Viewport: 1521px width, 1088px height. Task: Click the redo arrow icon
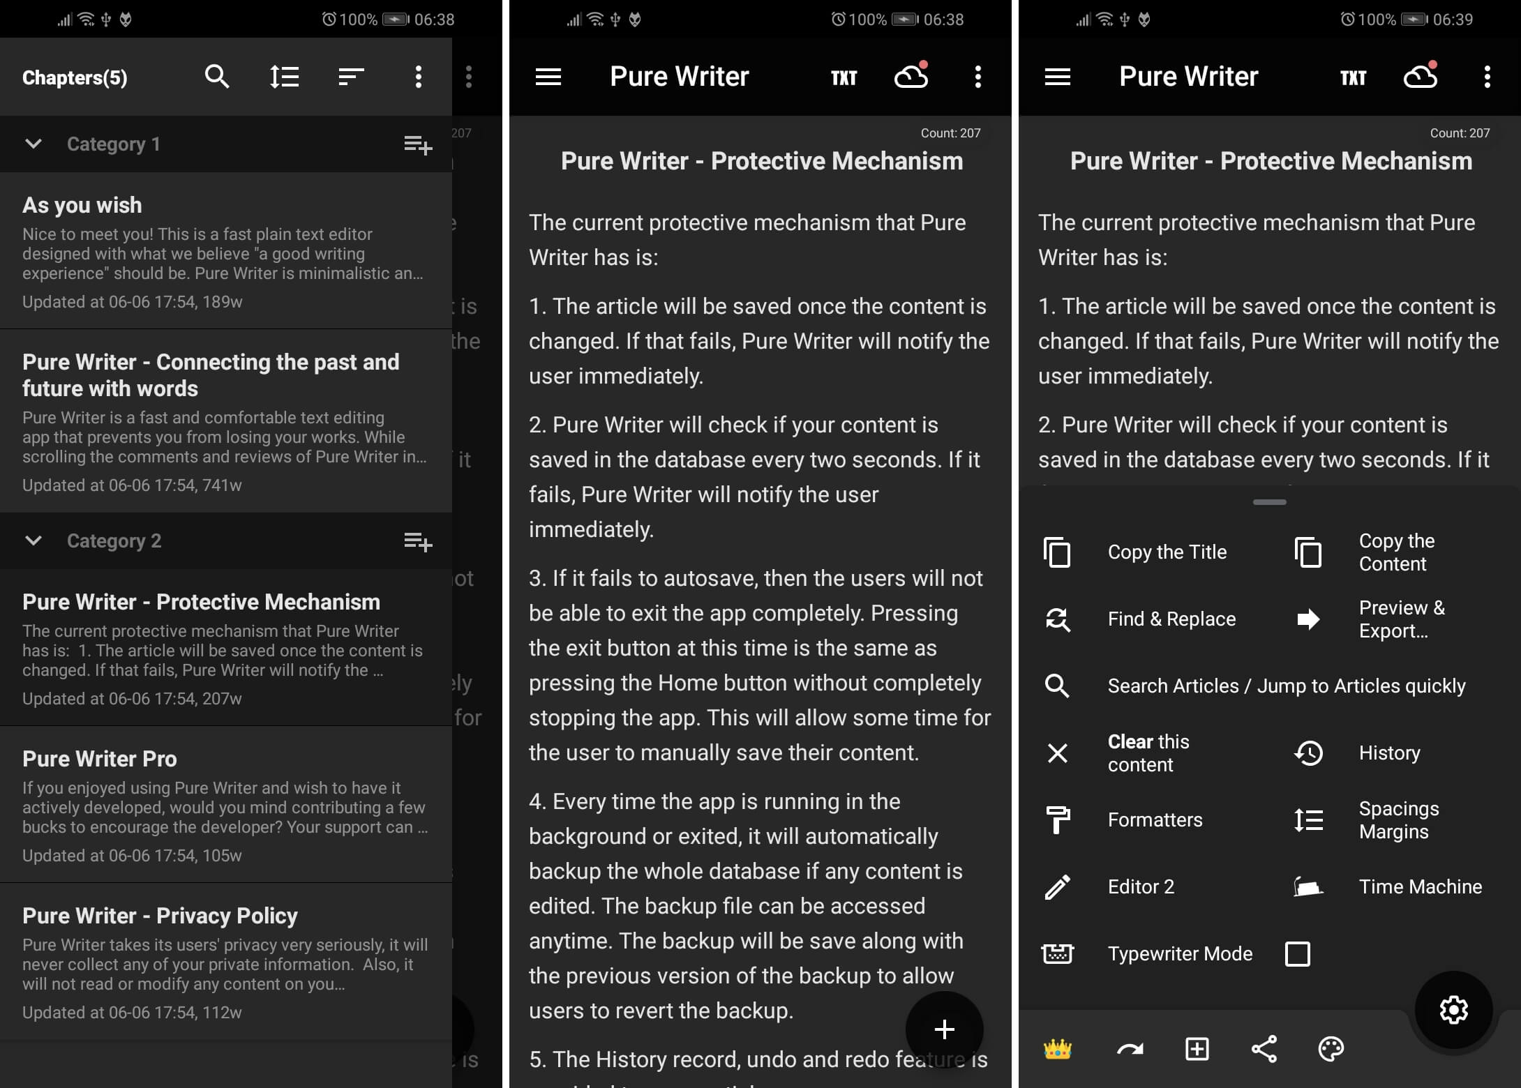coord(1130,1048)
